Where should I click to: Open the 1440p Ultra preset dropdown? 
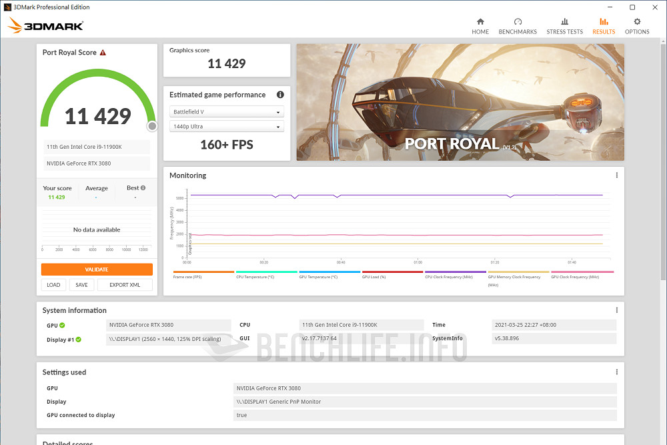[x=227, y=126]
